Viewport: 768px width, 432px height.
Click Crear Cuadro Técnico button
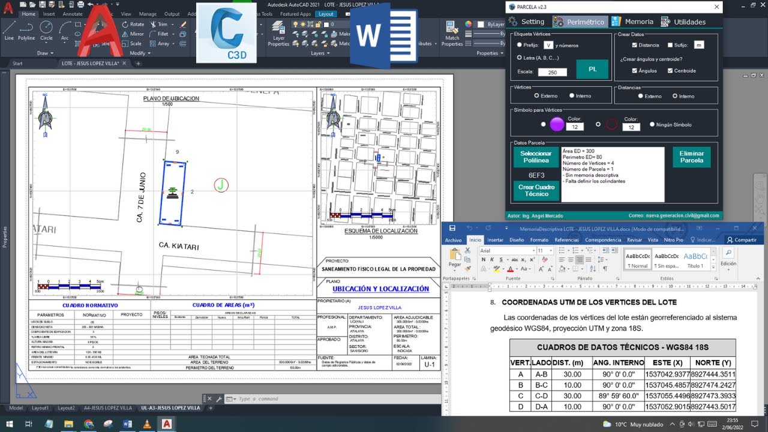(536, 190)
